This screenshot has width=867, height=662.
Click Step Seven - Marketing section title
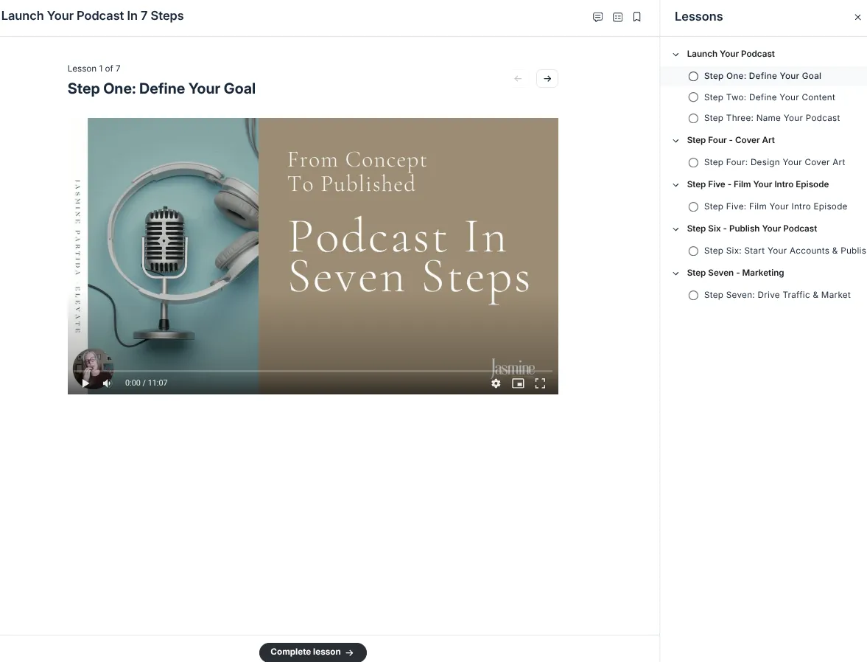click(735, 273)
